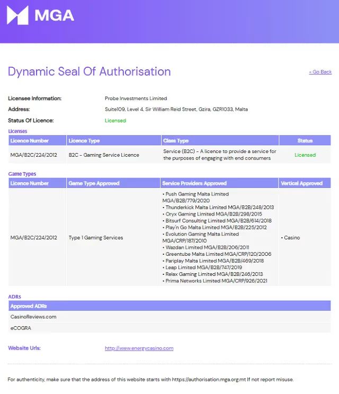Click the Push Gaming Malta Limited entry

click(x=197, y=194)
